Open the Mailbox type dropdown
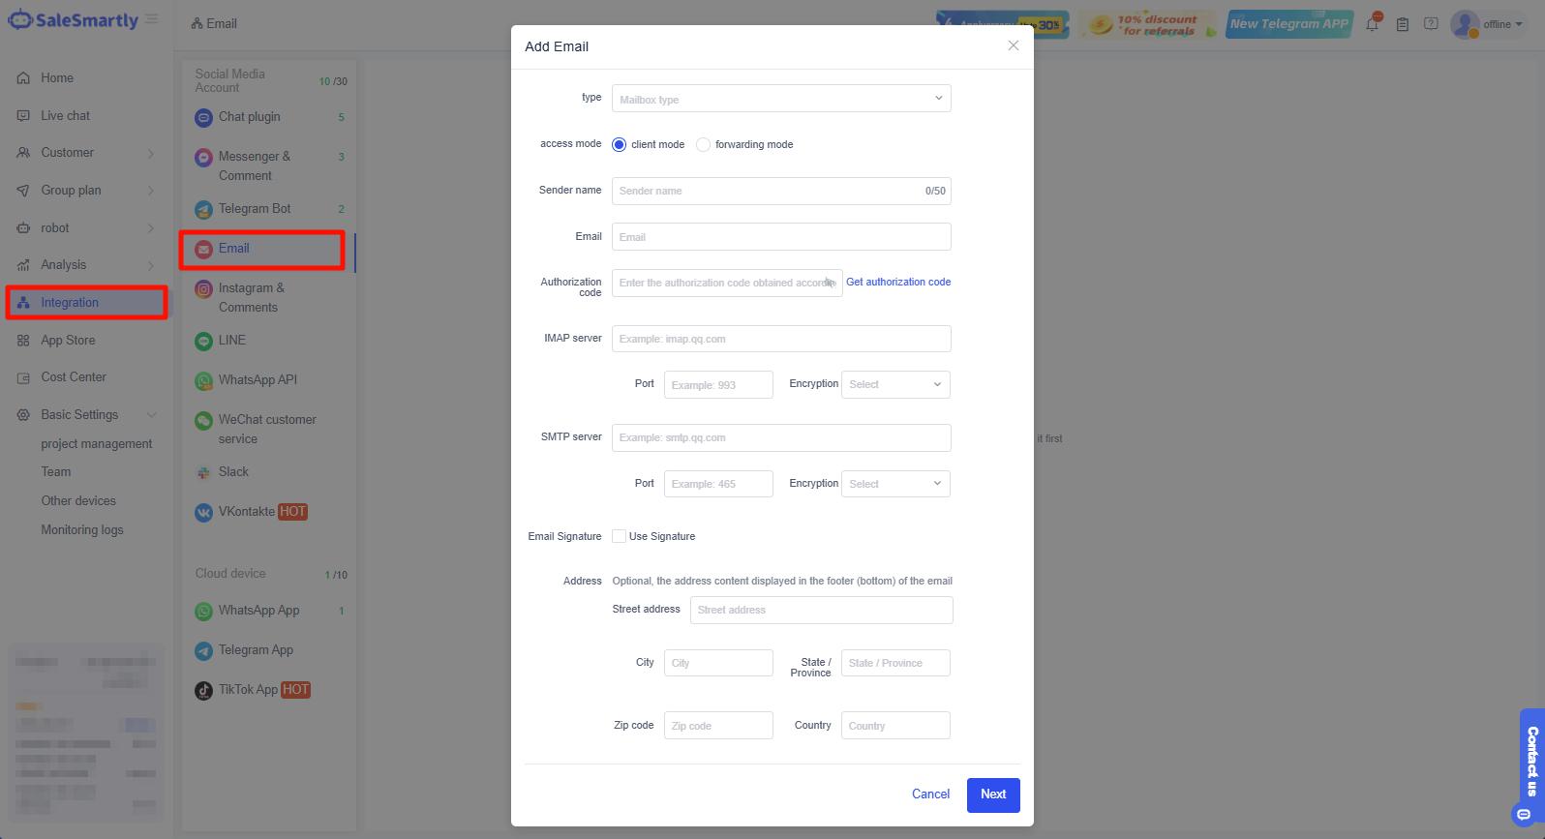 [781, 99]
